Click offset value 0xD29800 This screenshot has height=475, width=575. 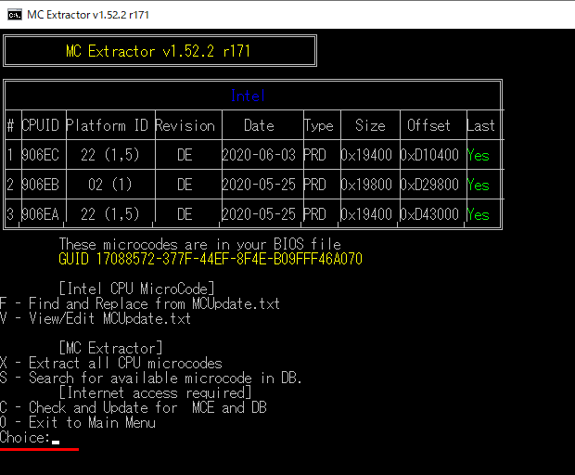429,185
